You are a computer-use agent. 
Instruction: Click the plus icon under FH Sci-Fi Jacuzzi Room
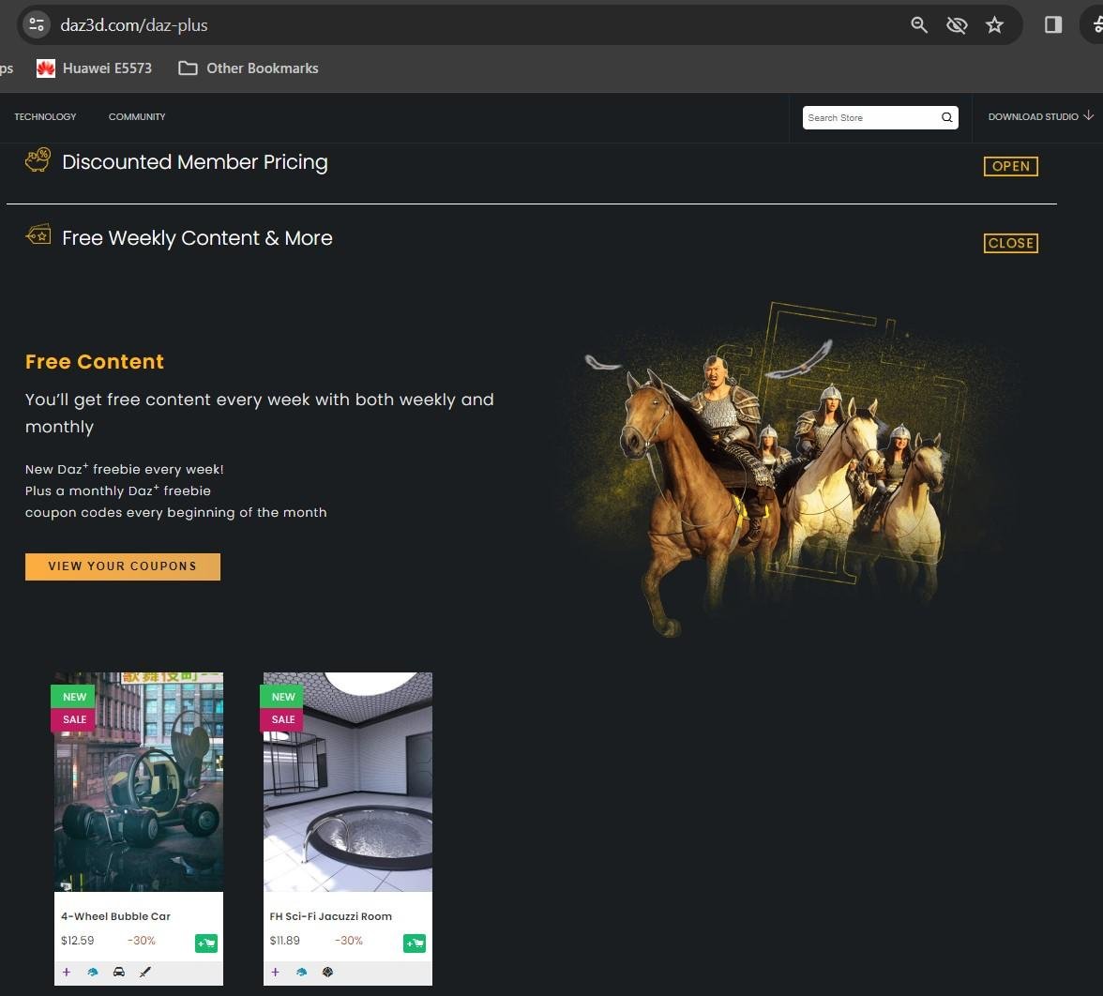tap(275, 972)
